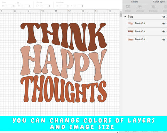
Task: Adjust the Width stepper arrows
Action: (14, 6)
